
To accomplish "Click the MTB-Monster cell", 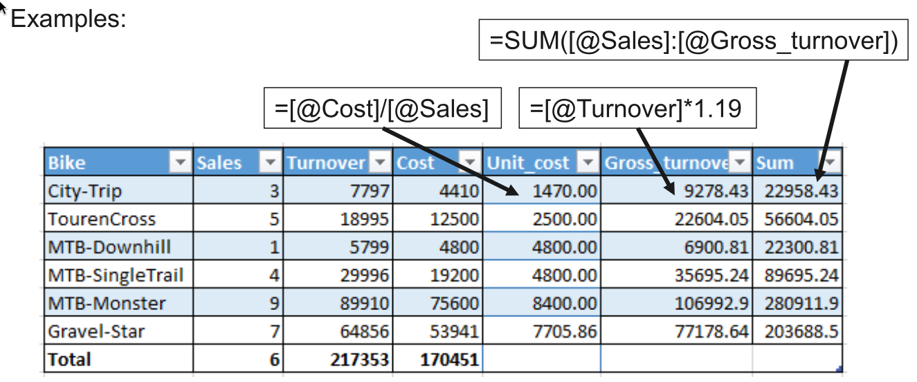I will click(118, 303).
